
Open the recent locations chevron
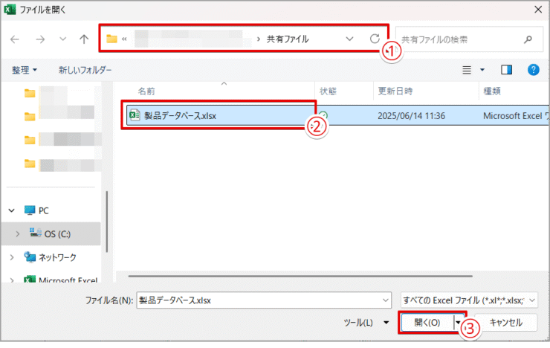pos(62,39)
